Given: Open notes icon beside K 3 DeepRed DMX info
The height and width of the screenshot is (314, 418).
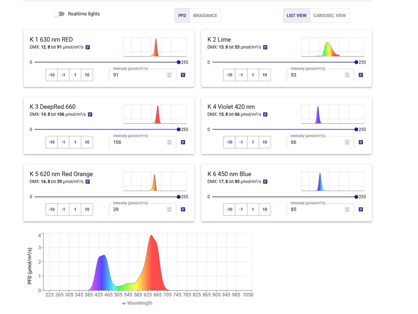Looking at the screenshot, I should [90, 115].
